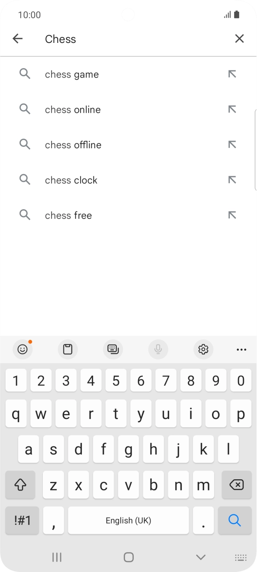This screenshot has height=572, width=257.
Task: Open keyboard settings via gear icon
Action: coord(203,349)
